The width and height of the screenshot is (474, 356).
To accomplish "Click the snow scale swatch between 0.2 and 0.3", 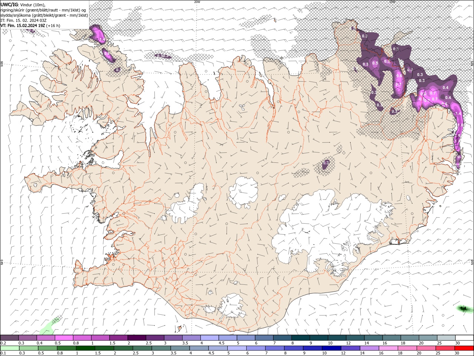I will (x=10, y=338).
